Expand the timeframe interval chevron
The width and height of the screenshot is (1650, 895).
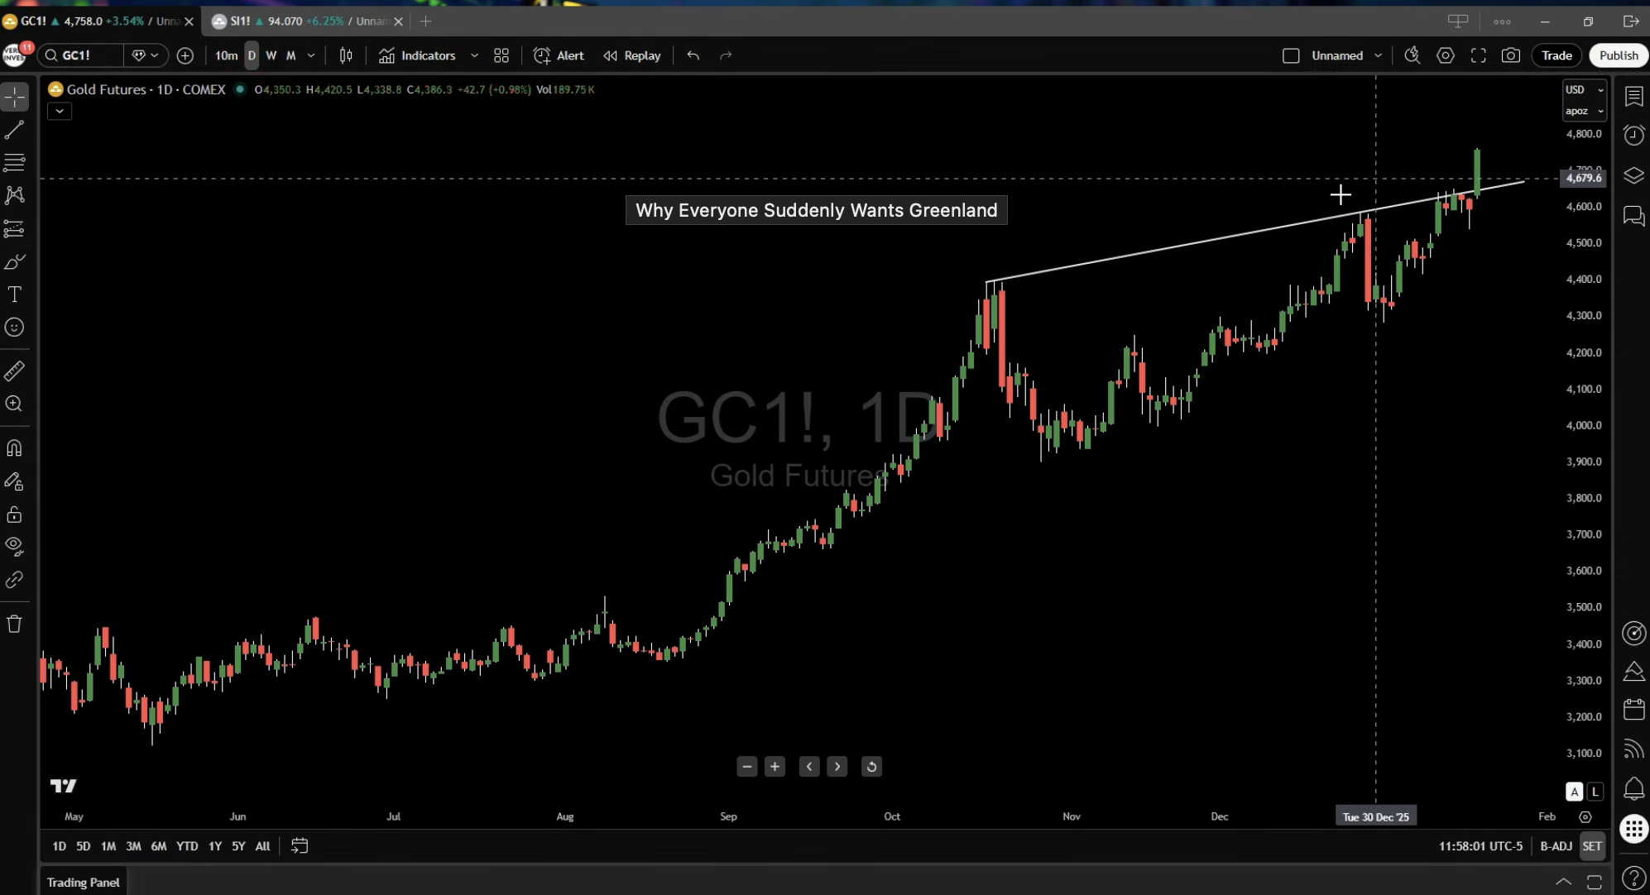(311, 55)
